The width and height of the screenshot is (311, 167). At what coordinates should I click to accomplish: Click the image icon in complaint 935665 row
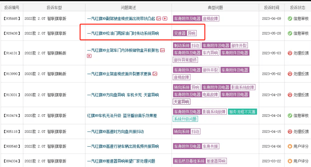click(x=159, y=19)
